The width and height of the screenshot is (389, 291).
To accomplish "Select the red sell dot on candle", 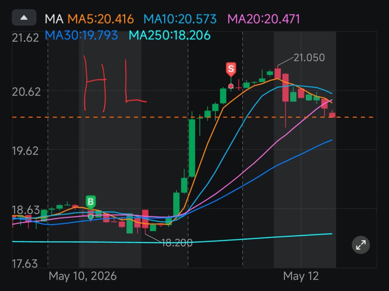I will [x=231, y=86].
